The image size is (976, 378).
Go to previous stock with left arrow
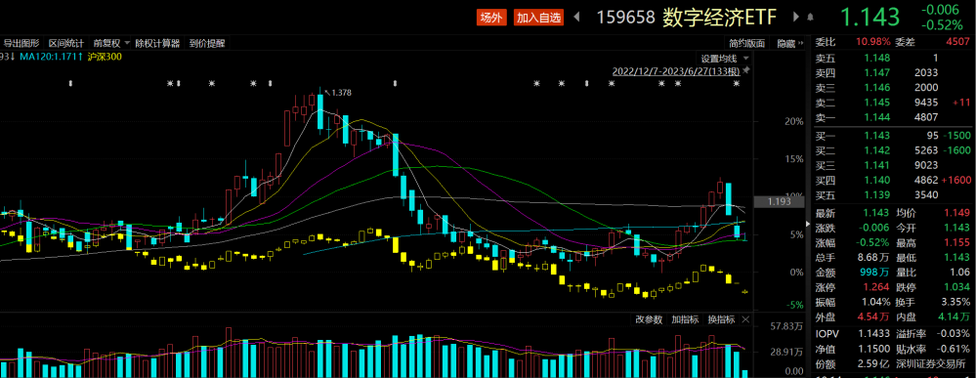pyautogui.click(x=575, y=17)
